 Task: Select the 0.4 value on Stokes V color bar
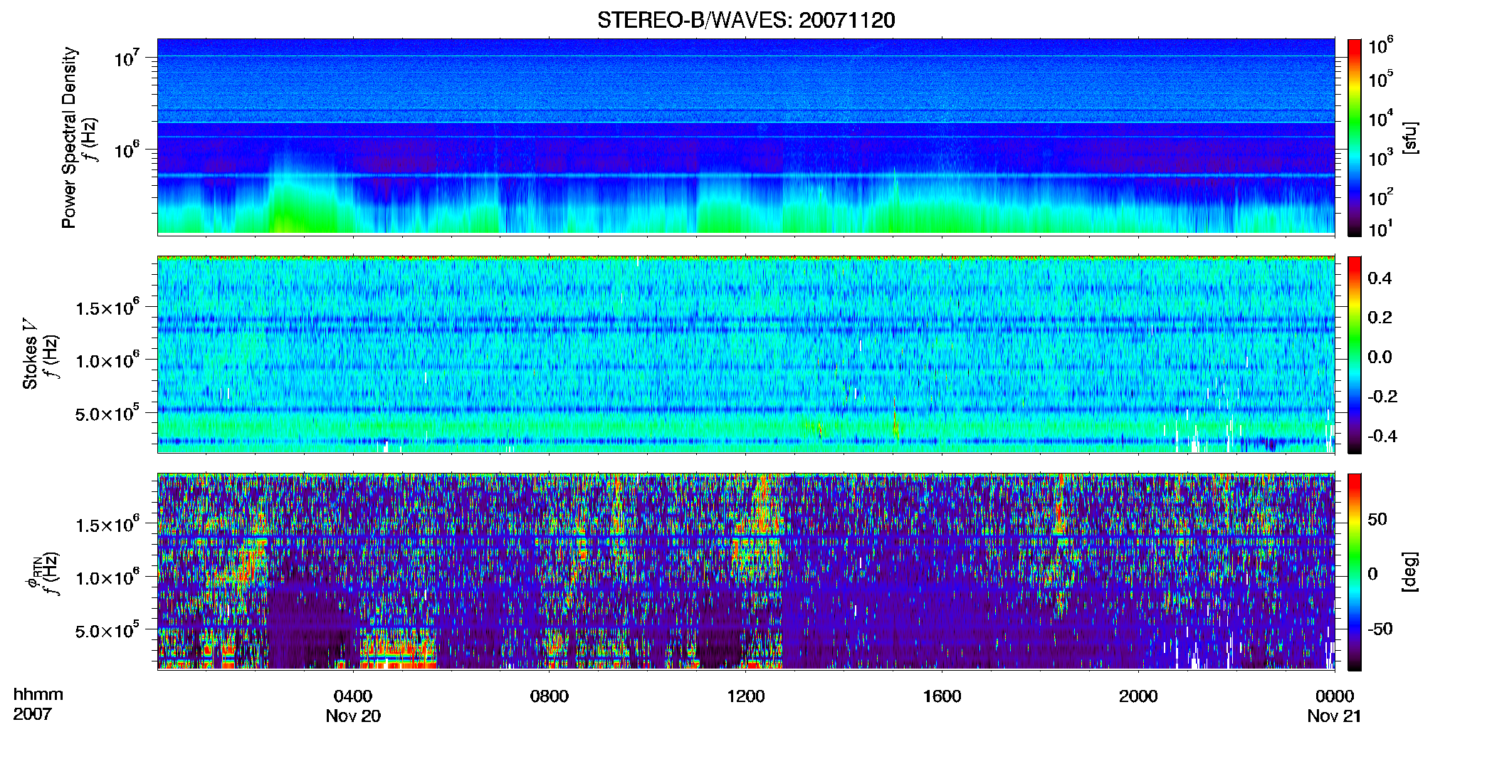click(x=1380, y=278)
